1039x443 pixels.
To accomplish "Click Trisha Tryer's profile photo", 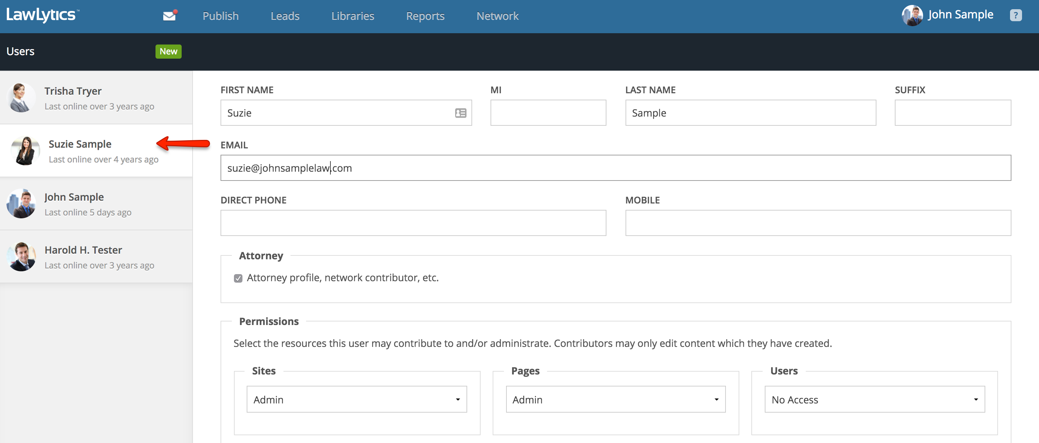I will (21, 98).
